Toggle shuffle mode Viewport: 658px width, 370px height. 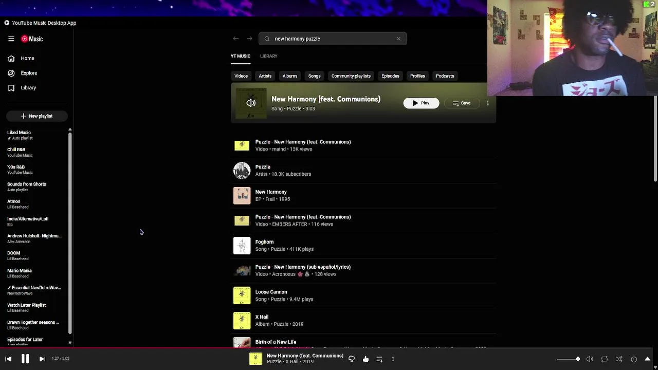tap(619, 359)
